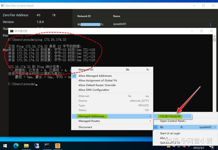Screen dimensions: 218x150
Task: Click the Command Prompt title bar icon
Action: [12, 31]
